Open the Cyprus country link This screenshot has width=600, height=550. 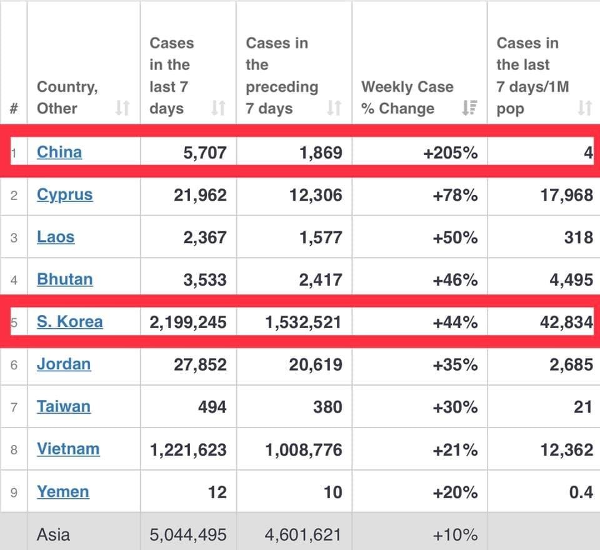coord(64,194)
